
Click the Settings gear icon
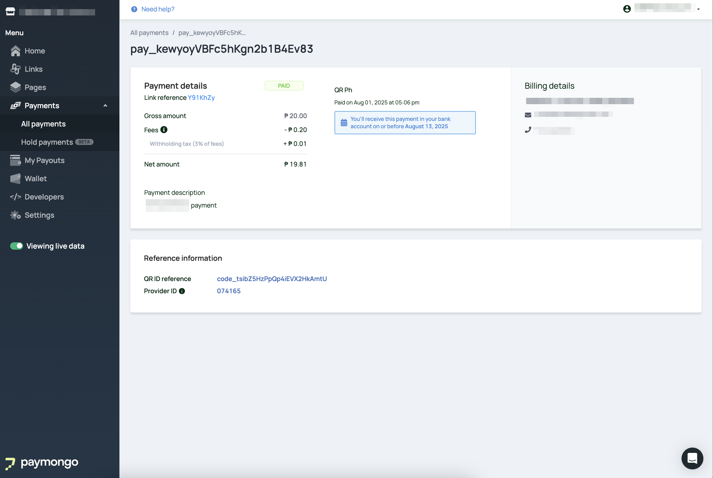[15, 215]
